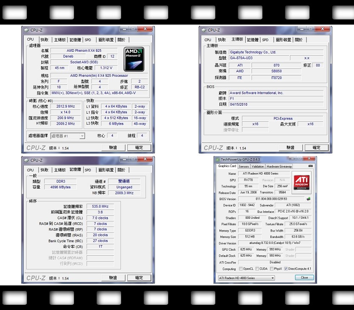Screen dimensions: 354x310
Task: Click the BIOS save chip icon in GPU-Z
Action: tap(309, 199)
